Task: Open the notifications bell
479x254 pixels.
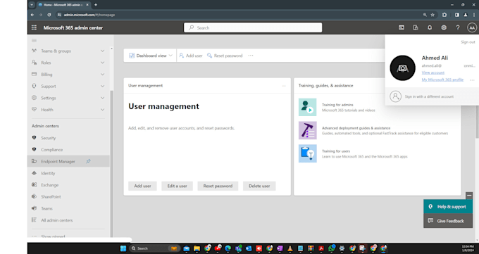Action: (x=430, y=27)
